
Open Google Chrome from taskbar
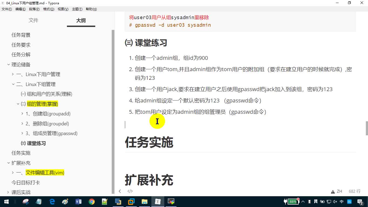tap(92, 202)
